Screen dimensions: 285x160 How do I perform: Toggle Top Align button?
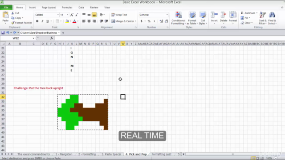(x=84, y=15)
